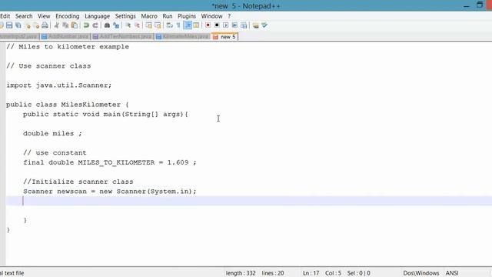This screenshot has width=492, height=277.
Task: Click the Zoom Out toolbar icon
Action: pyautogui.click(x=137, y=25)
